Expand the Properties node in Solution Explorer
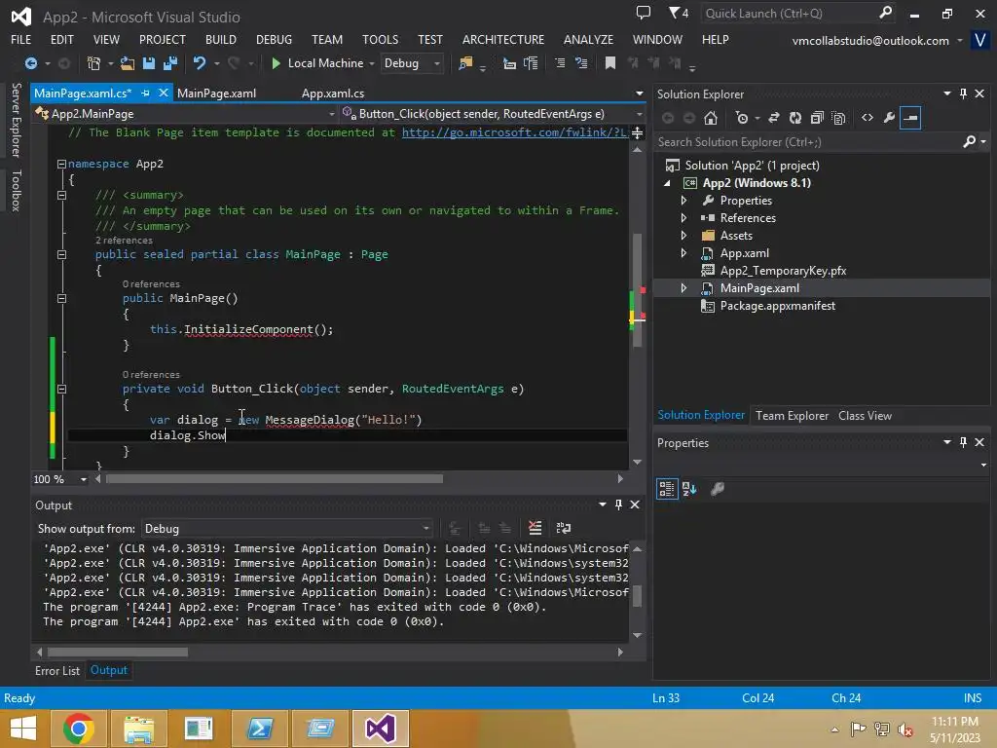 pyautogui.click(x=684, y=201)
